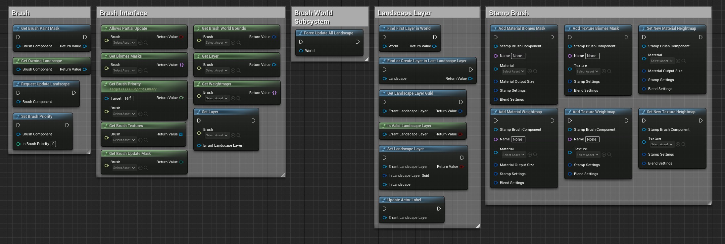Select the Landscape Layer comment box title
This screenshot has height=244, width=725.
coord(427,13)
